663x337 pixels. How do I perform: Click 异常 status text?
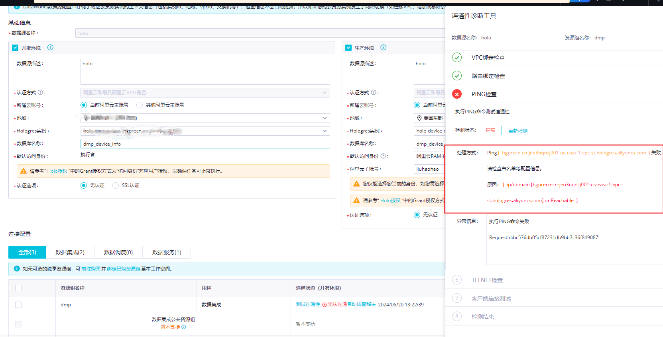point(490,130)
